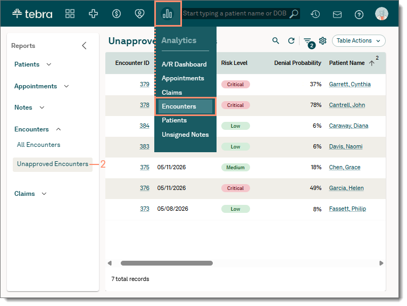Open the filter icon with badge 2

point(309,42)
